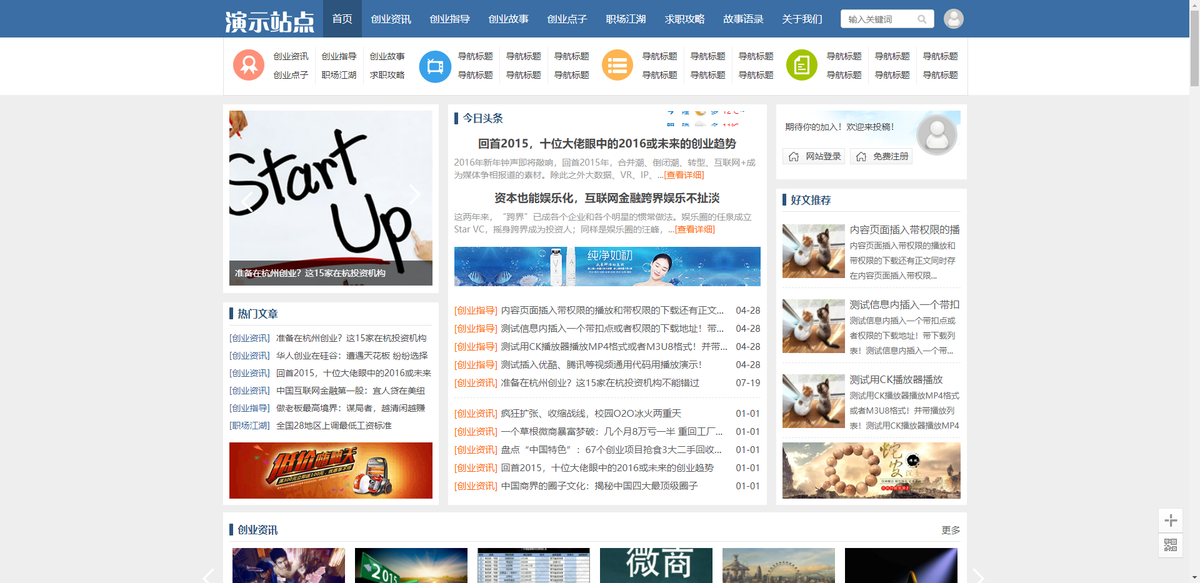Open 创业故事 in top navigation
1200x583 pixels.
[508, 19]
